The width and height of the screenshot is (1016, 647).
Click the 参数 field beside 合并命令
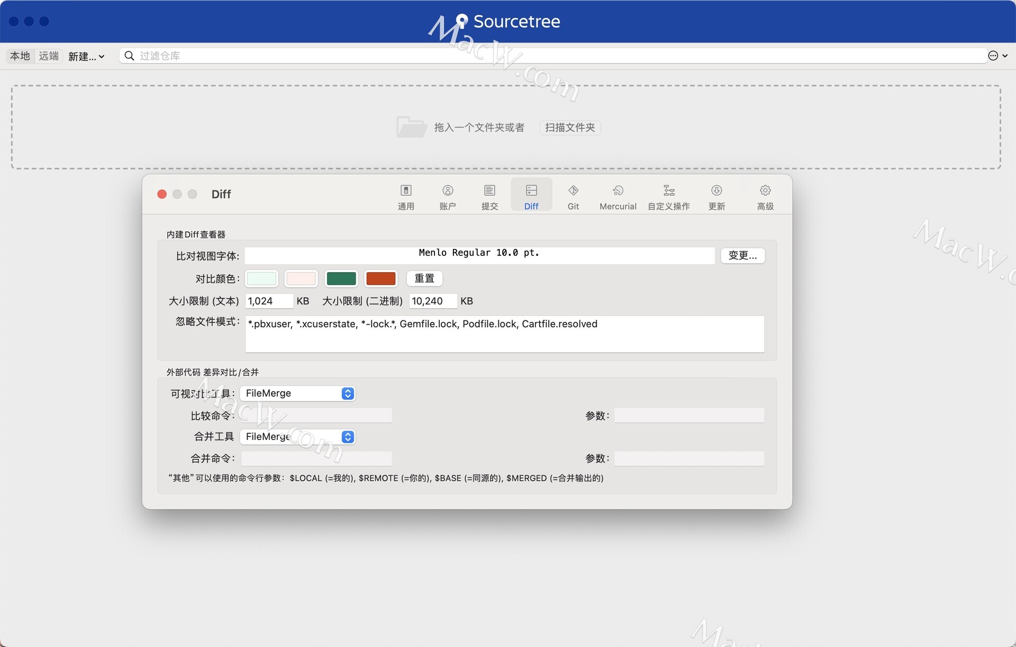(x=689, y=459)
